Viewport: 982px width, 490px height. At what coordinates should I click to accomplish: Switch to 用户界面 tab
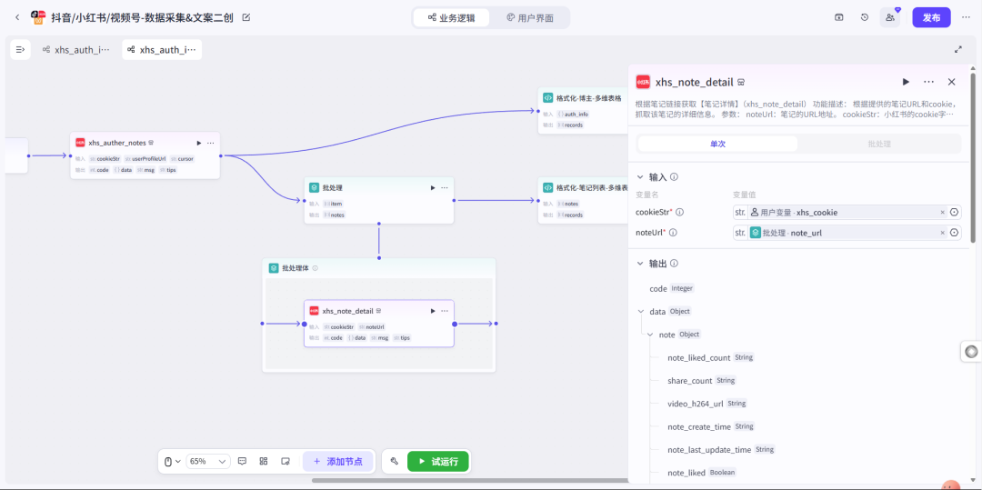click(530, 17)
